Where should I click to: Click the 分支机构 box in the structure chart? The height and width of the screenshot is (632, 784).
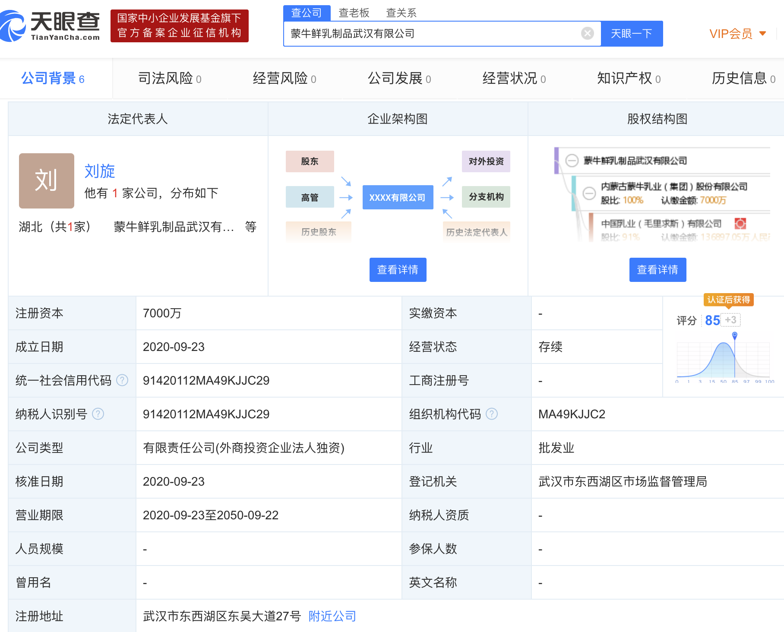click(x=486, y=197)
